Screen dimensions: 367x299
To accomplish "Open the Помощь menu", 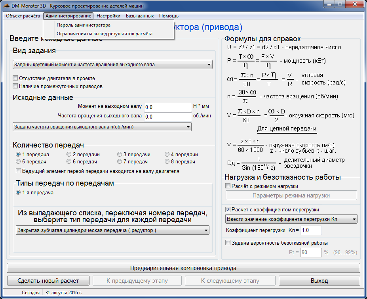I will click(x=169, y=16).
